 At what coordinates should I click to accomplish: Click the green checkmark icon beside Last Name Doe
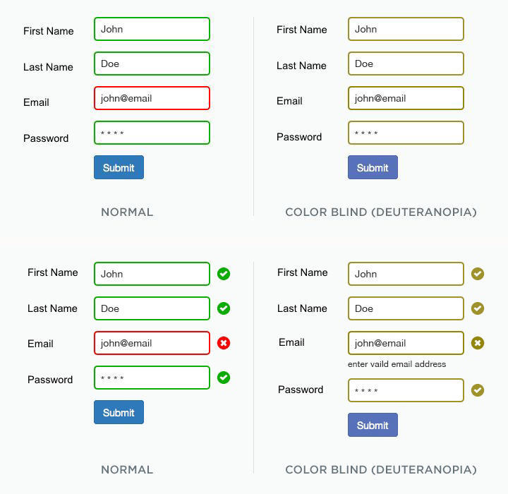[224, 308]
